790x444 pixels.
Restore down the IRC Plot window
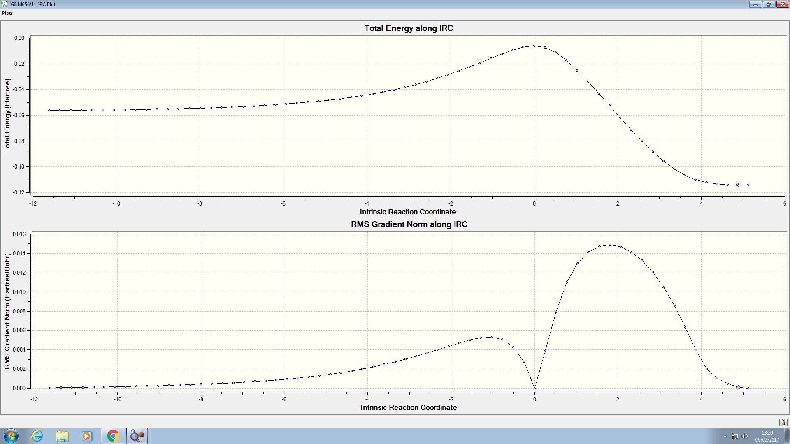(769, 5)
